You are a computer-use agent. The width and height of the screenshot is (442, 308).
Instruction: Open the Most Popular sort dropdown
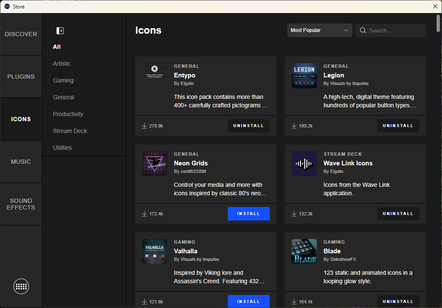point(320,30)
